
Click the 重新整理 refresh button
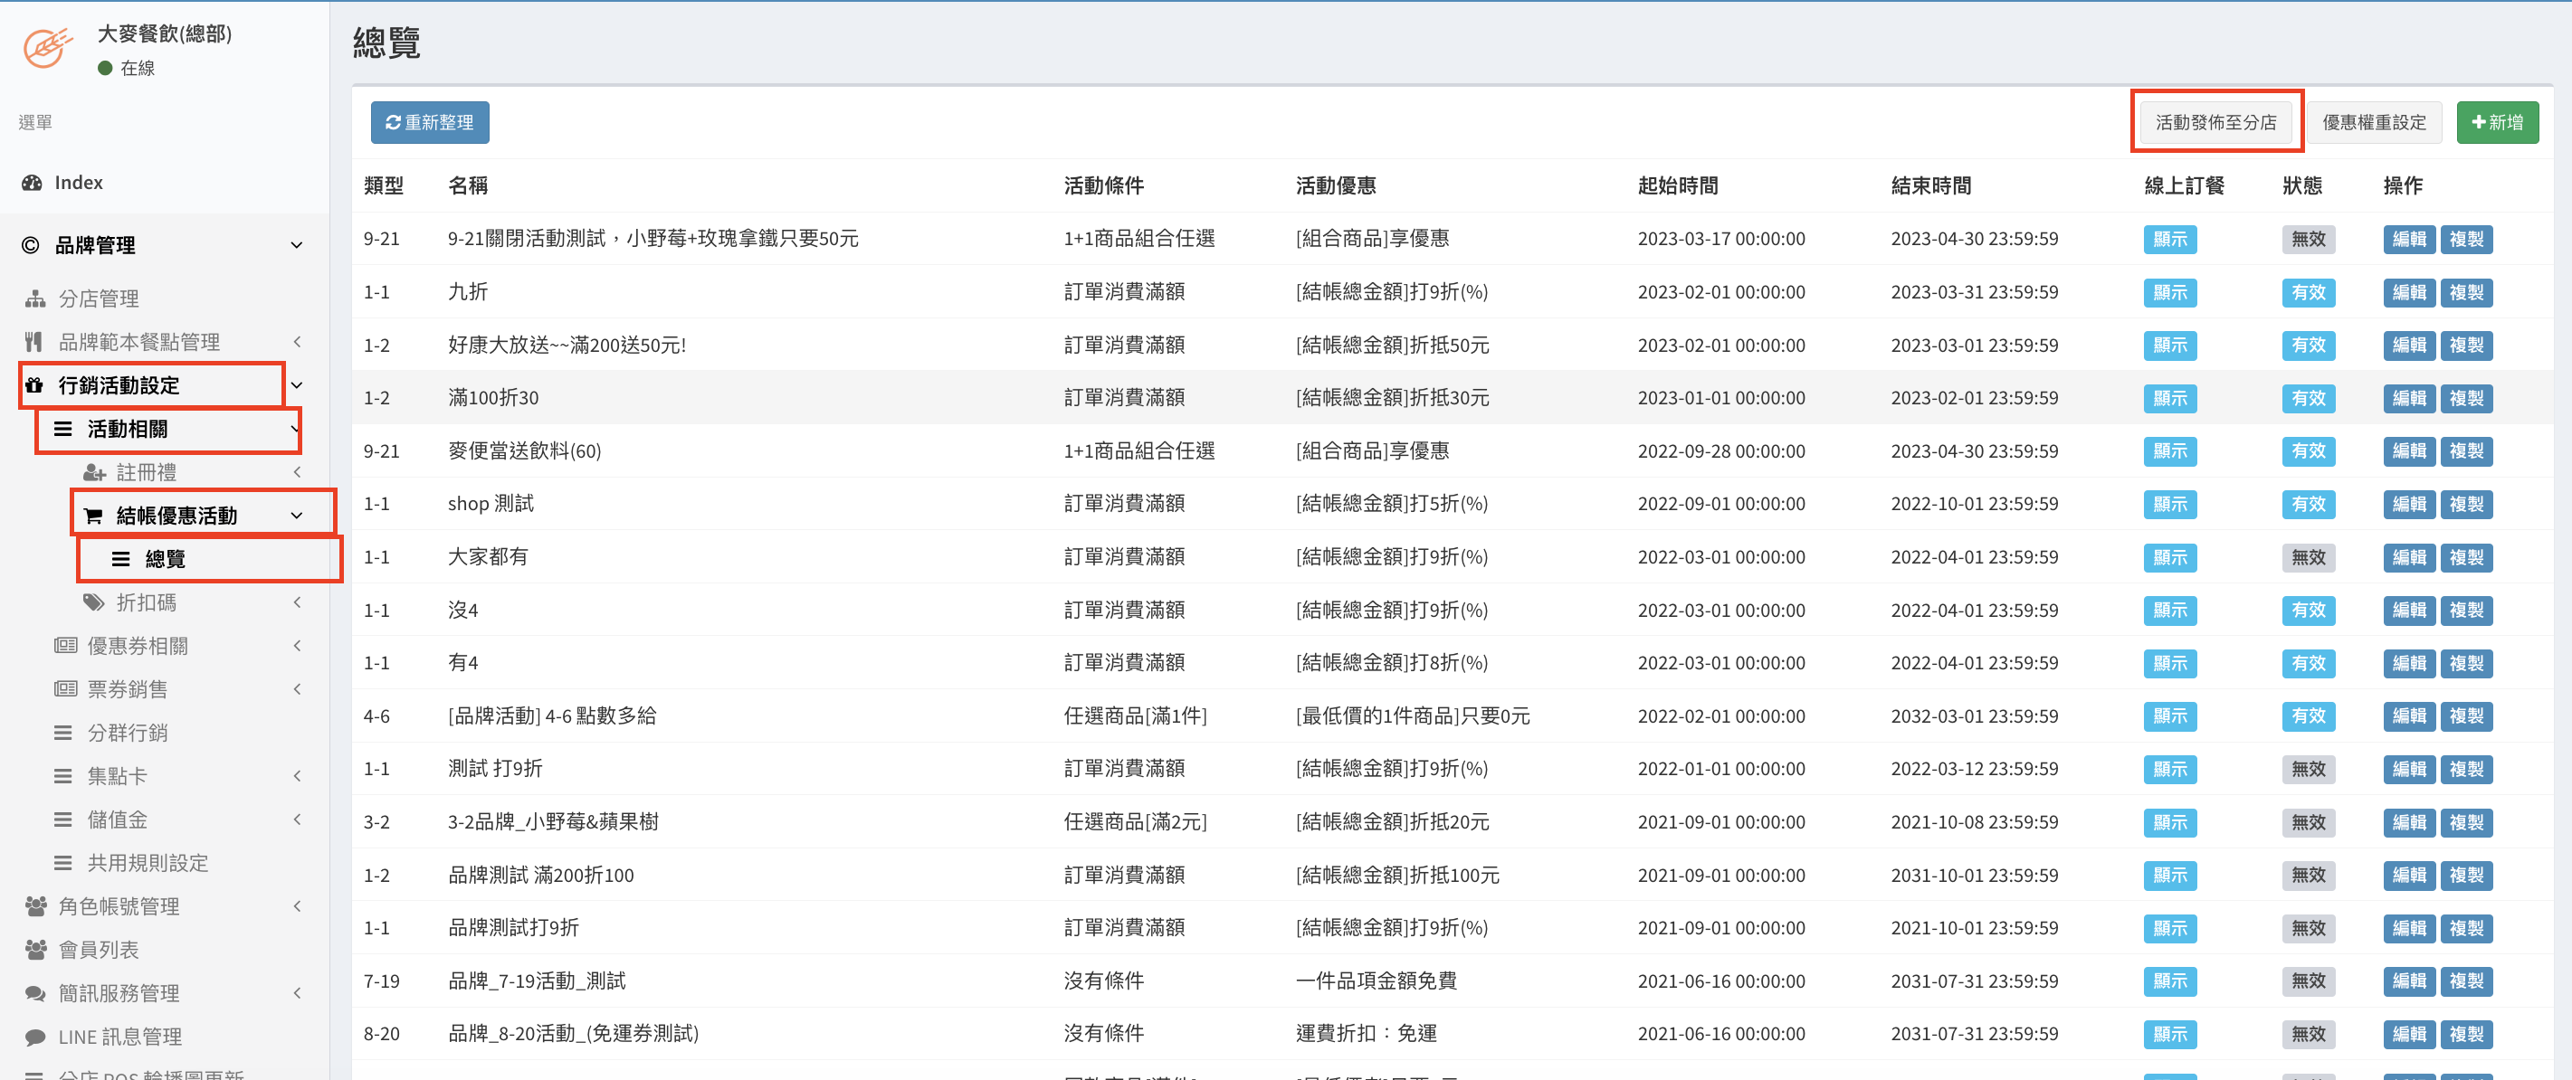point(429,122)
